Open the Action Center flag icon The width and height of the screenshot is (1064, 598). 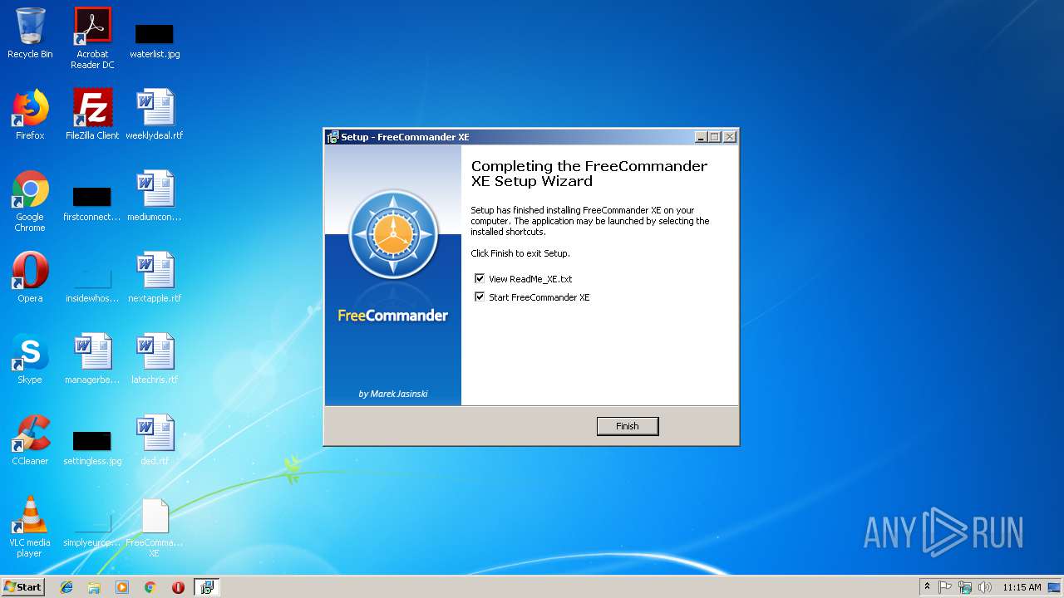click(945, 587)
